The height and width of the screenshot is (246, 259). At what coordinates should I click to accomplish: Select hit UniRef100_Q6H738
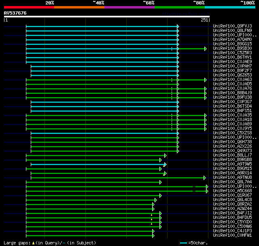point(232,142)
